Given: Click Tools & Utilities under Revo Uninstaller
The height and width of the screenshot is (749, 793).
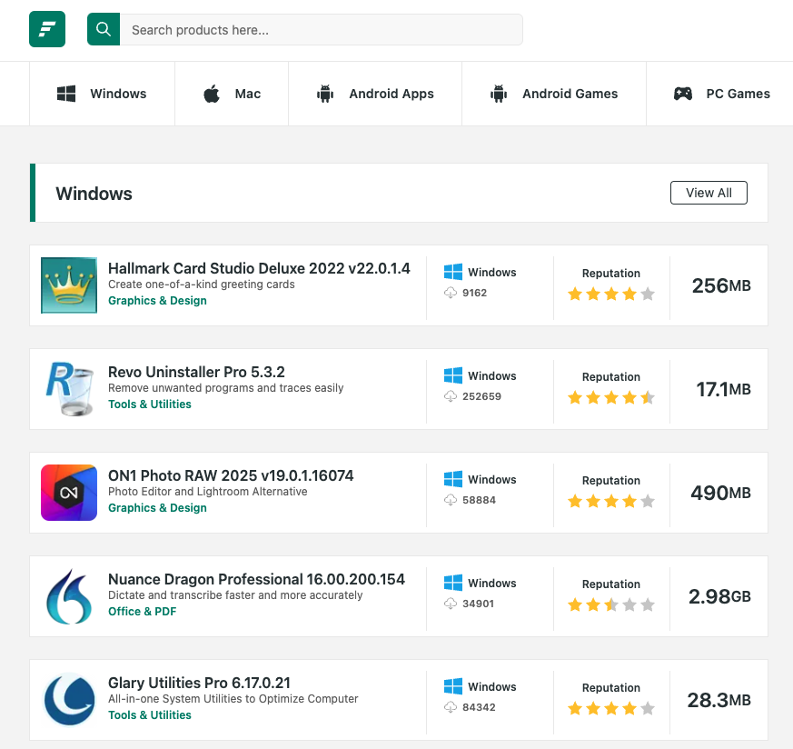Looking at the screenshot, I should (x=150, y=404).
